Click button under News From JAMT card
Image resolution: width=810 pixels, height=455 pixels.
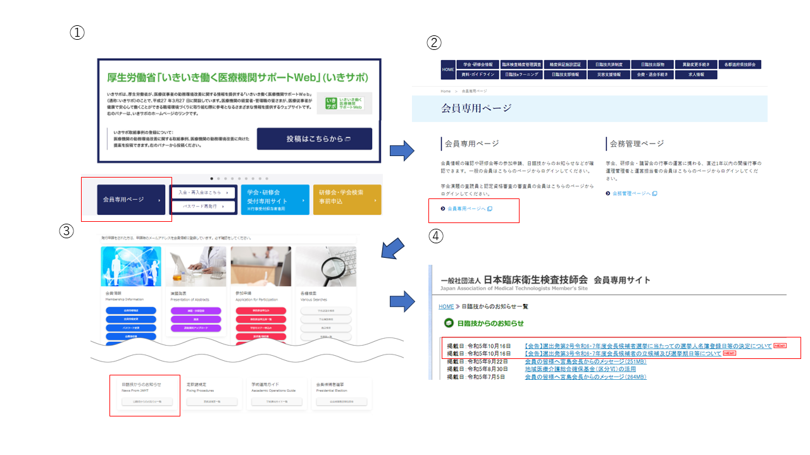click(147, 401)
